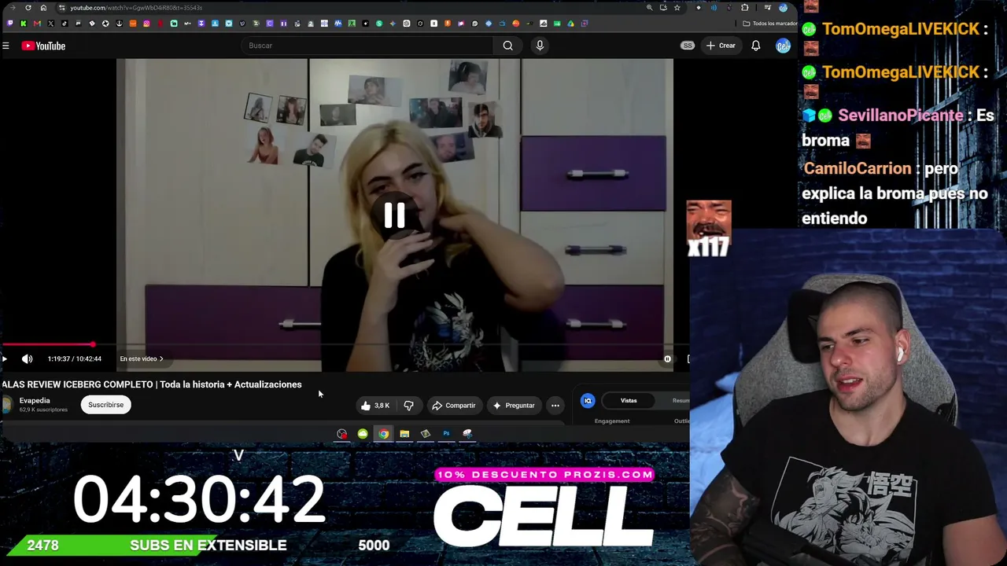Click the play button in player controls
Screen dimensions: 1007x566
5,358
